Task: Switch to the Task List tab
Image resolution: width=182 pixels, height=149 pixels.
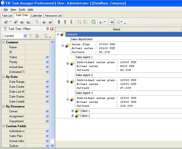Action: point(7,16)
